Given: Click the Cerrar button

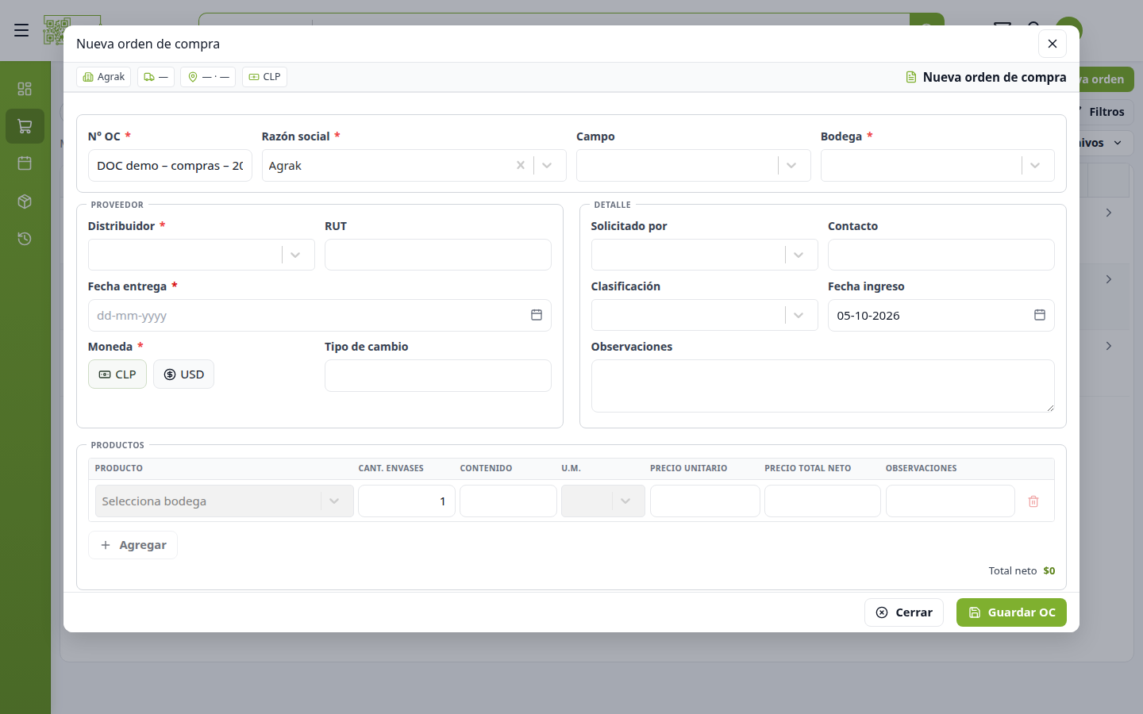Looking at the screenshot, I should (904, 612).
